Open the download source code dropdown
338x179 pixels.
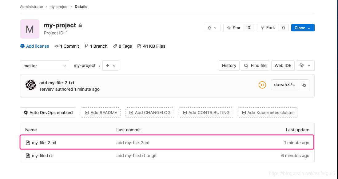pos(305,66)
